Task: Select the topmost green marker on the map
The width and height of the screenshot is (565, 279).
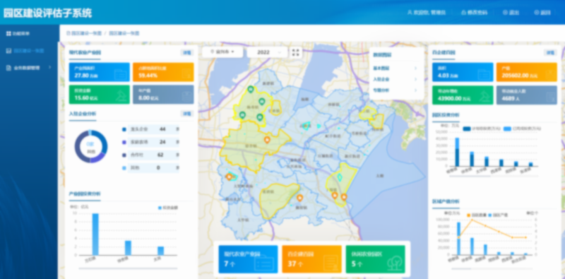Action: (x=251, y=90)
